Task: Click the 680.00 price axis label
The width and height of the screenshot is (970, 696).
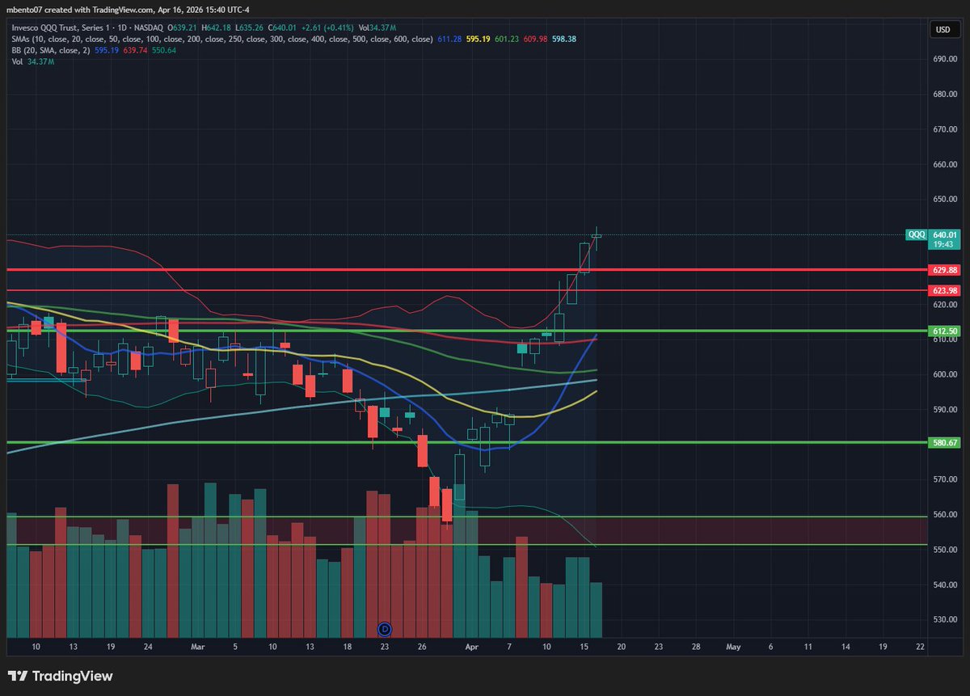Action: coord(944,95)
